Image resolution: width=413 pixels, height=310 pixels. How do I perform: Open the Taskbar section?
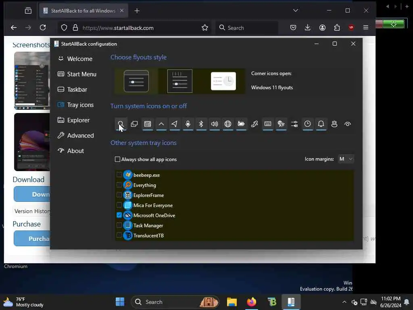click(x=73, y=89)
